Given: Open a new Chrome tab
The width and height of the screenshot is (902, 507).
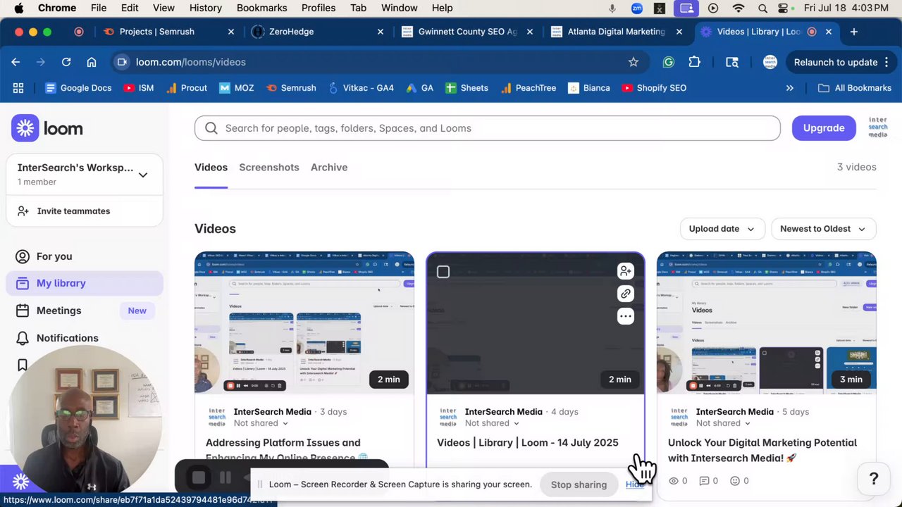Looking at the screenshot, I should pyautogui.click(x=853, y=32).
